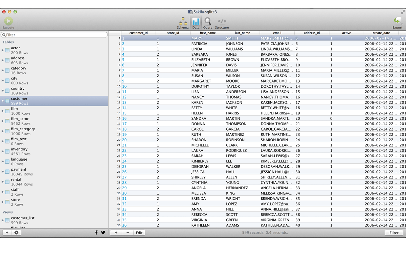The image size is (406, 253).
Task: Click the Execute play icon
Action: [8, 21]
